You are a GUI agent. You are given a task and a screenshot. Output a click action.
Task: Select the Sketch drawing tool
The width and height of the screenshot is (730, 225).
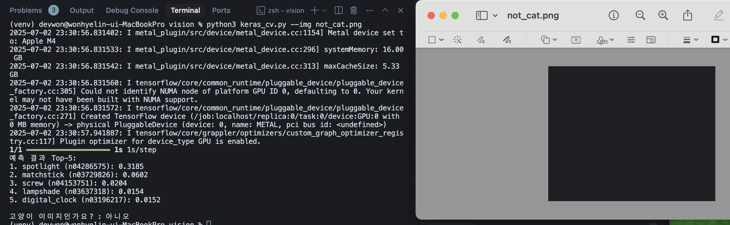481,40
